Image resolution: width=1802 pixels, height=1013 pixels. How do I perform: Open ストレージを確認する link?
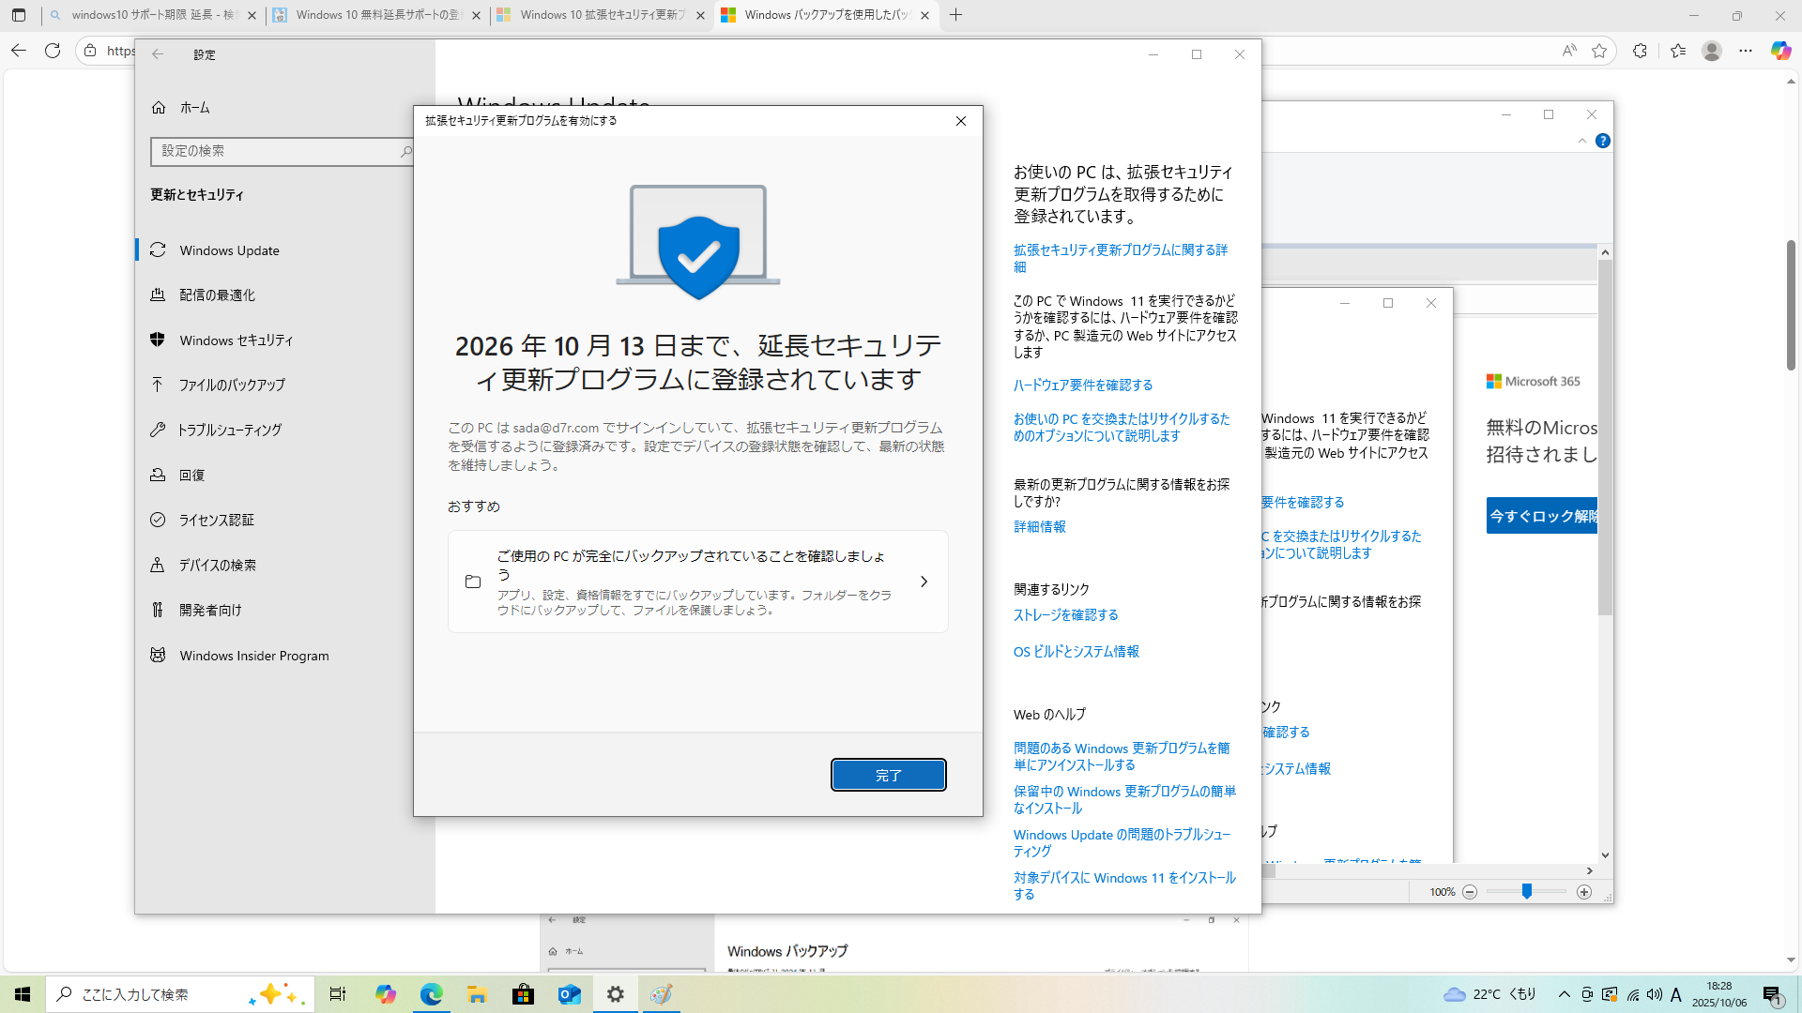click(x=1065, y=615)
